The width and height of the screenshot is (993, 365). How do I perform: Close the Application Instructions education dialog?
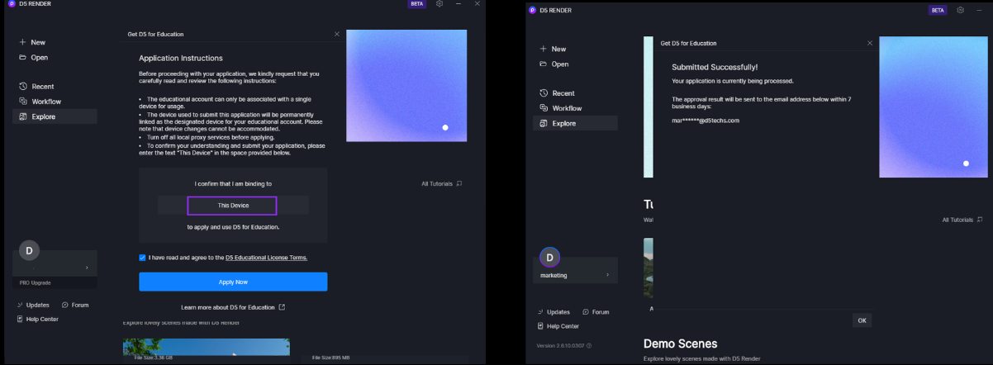tap(336, 34)
